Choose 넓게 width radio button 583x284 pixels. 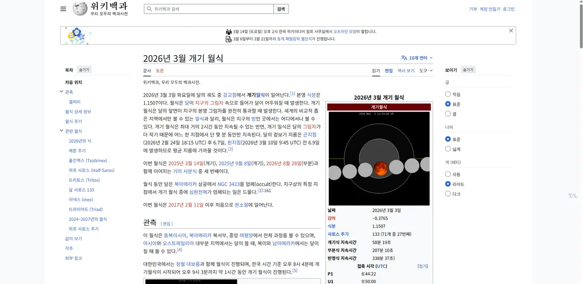click(x=448, y=149)
